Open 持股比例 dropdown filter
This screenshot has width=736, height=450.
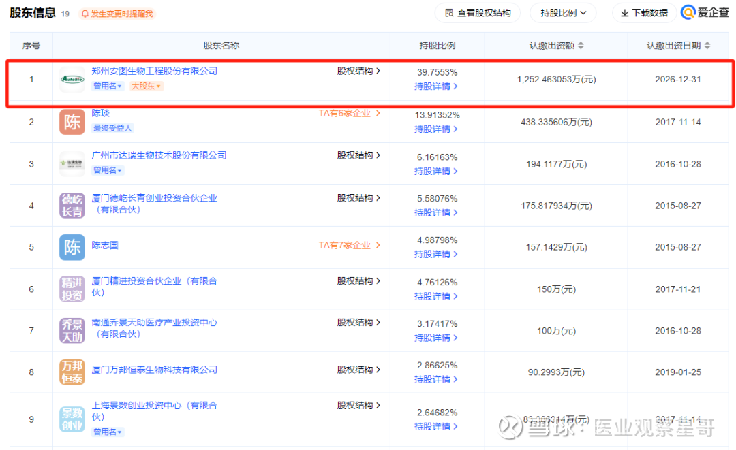click(x=564, y=13)
